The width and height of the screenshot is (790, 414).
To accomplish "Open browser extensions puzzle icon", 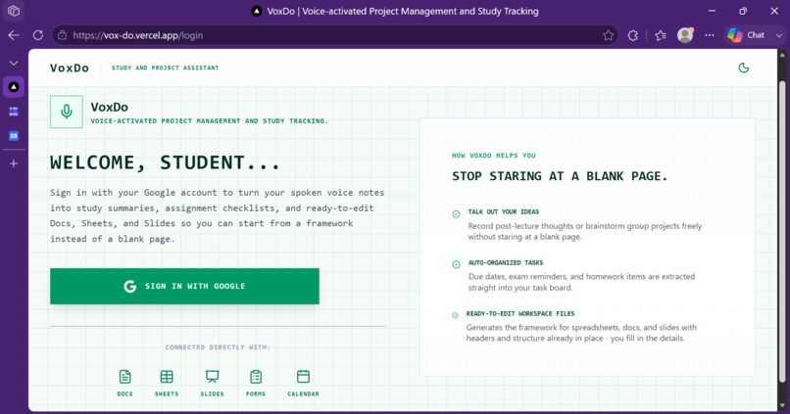I will click(633, 35).
